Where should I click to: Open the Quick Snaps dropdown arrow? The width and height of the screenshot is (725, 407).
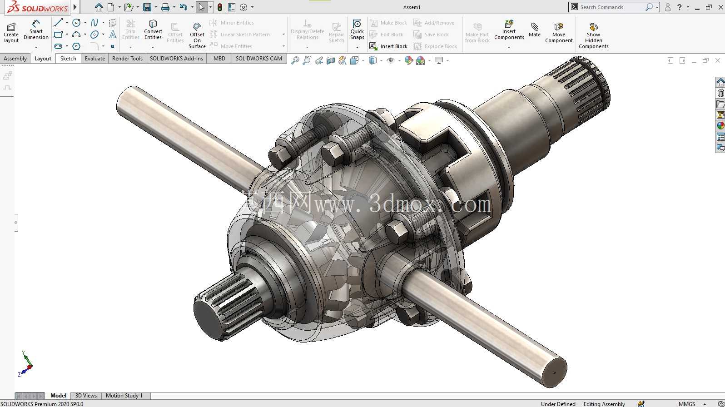(x=357, y=47)
